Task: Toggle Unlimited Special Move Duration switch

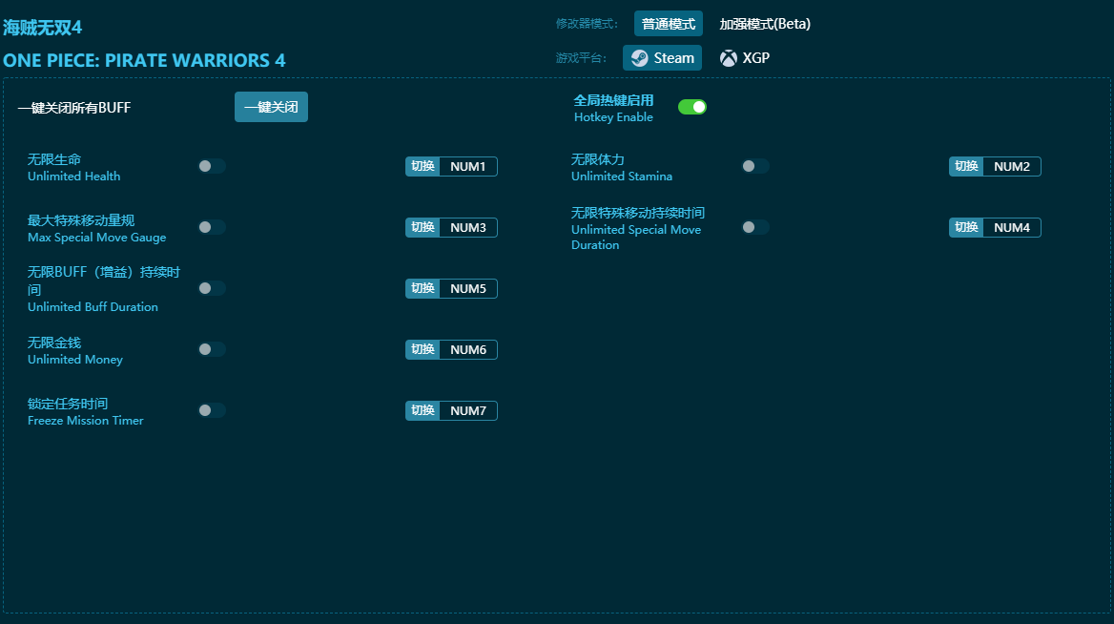Action: (x=754, y=227)
